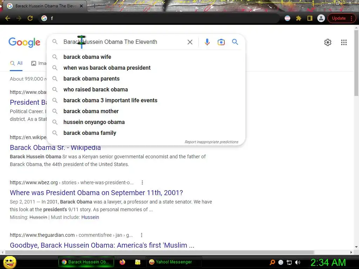Click the Google logo
This screenshot has height=269, width=359.
pyautogui.click(x=25, y=42)
